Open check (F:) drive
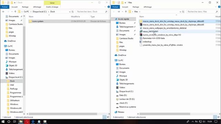 (x=124, y=103)
